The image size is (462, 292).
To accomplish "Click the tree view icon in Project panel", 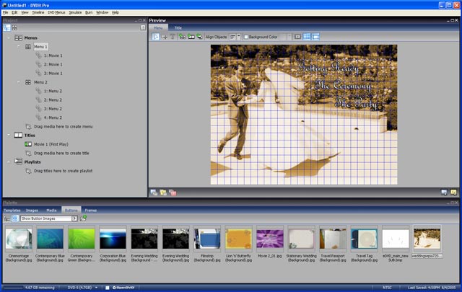I will 6,27.
